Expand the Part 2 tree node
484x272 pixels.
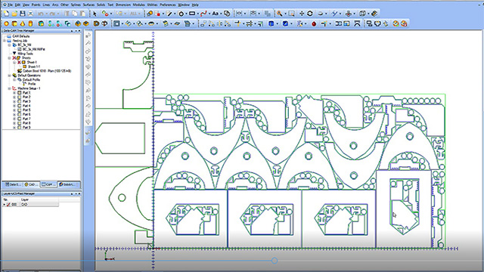[x=14, y=97]
